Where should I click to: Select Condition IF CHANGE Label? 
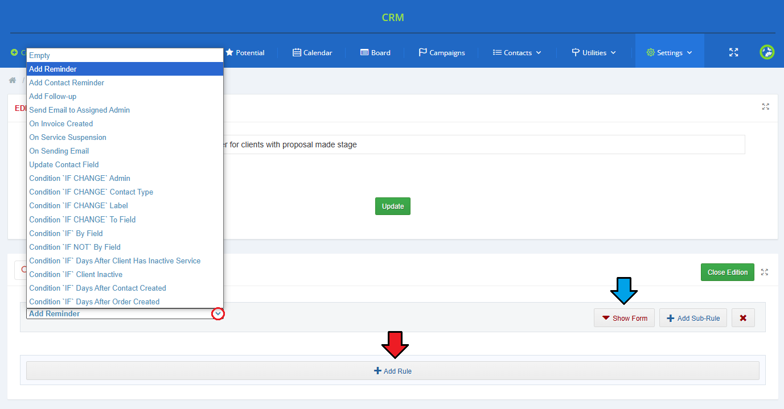pos(125,205)
